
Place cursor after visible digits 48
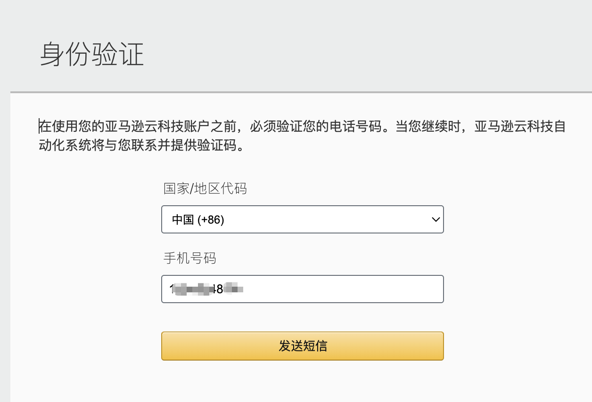tap(224, 289)
